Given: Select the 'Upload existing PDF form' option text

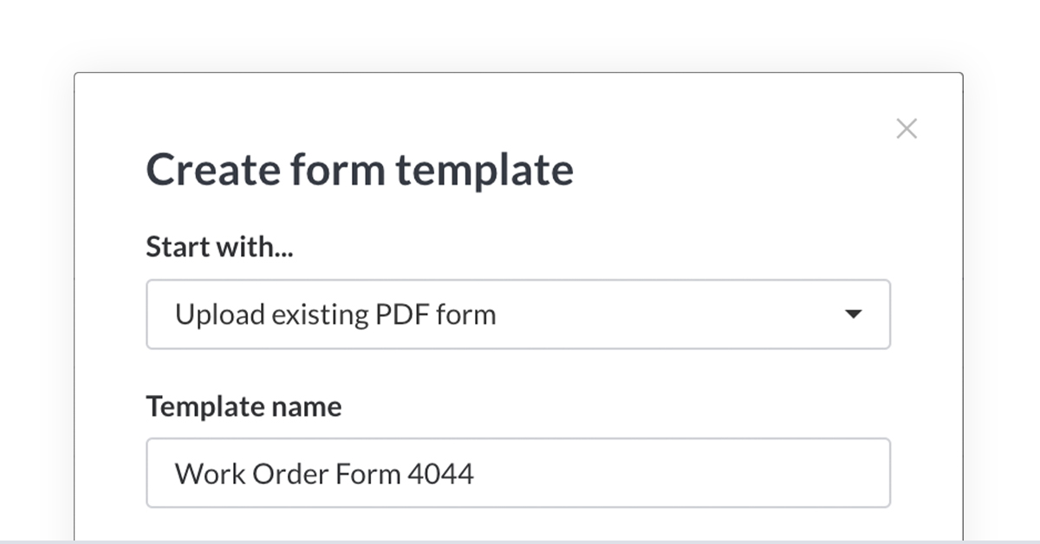Looking at the screenshot, I should [335, 314].
